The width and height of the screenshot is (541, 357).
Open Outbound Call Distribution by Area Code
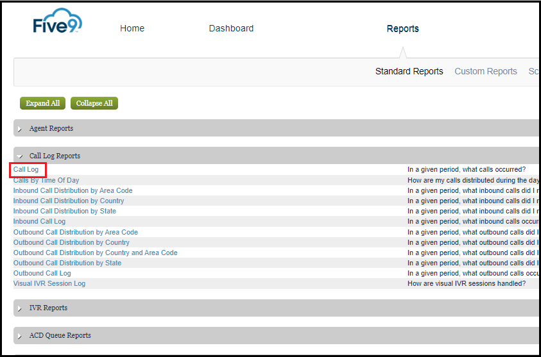(x=76, y=232)
